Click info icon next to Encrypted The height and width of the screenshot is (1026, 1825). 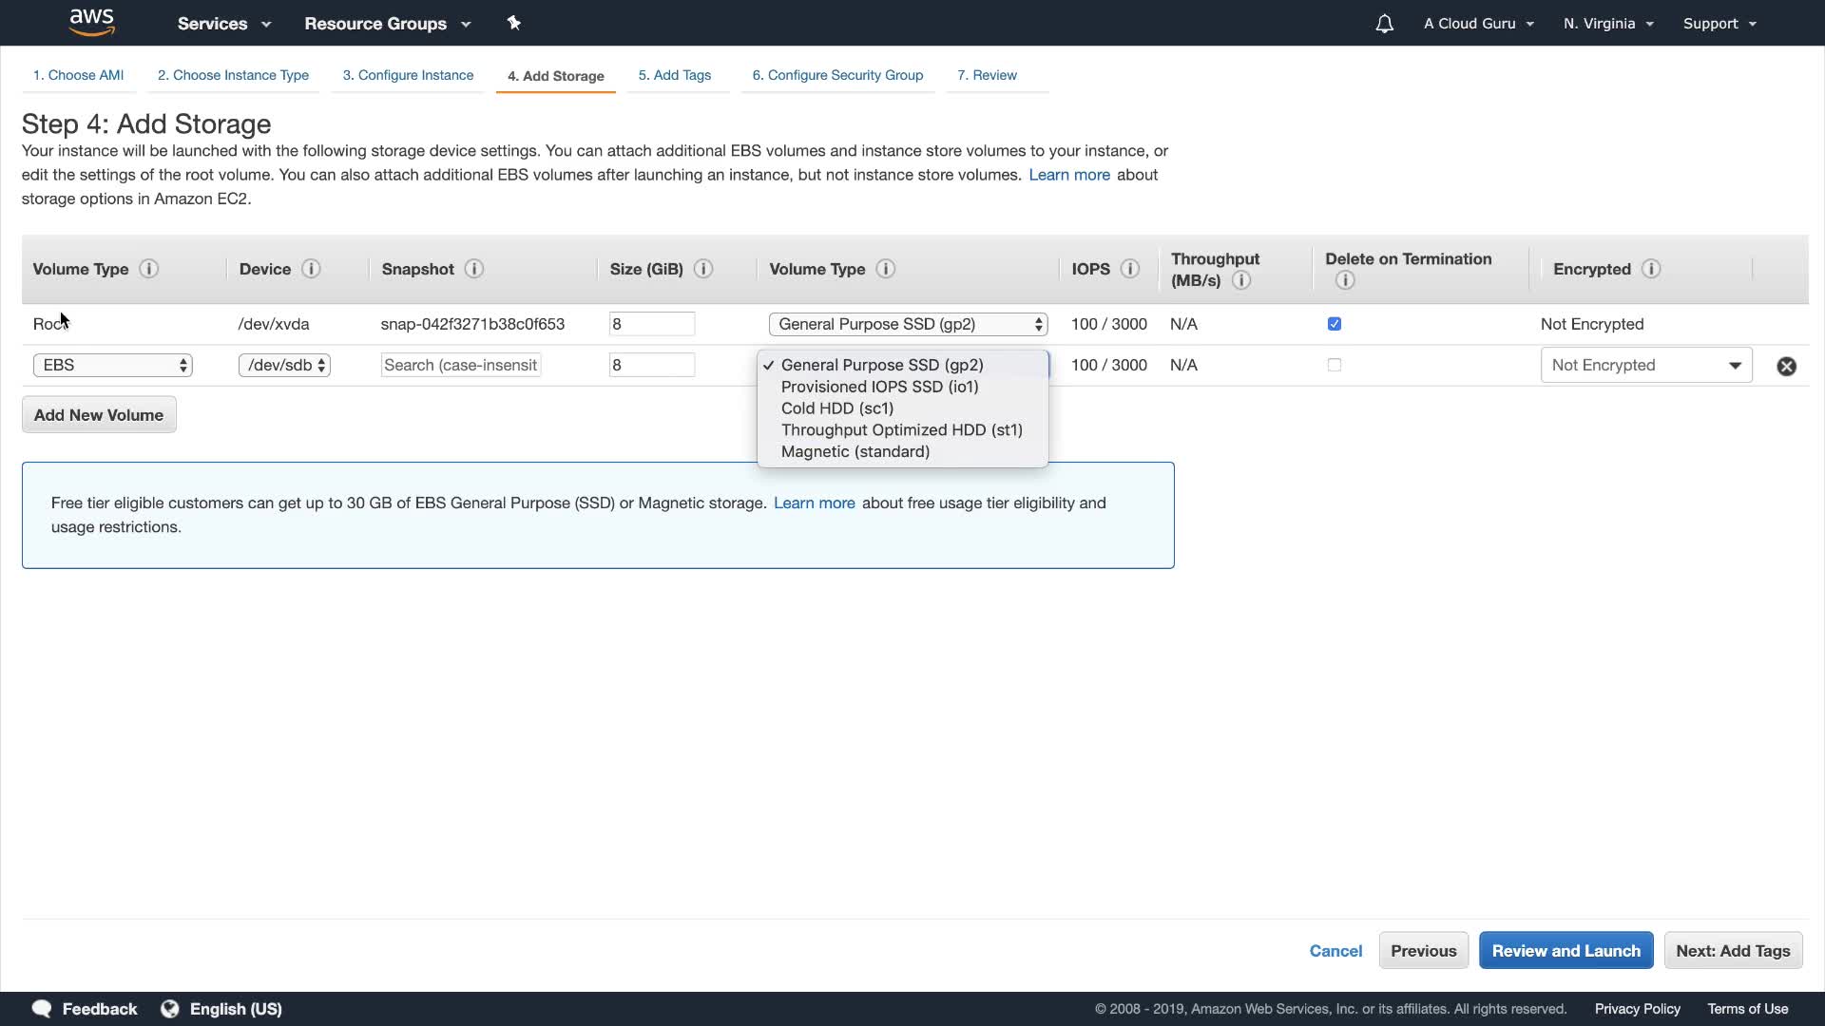tap(1651, 269)
